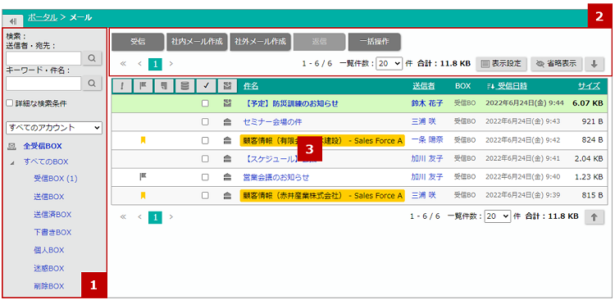Click the yellow bookmark on 赤井産業 mail
Viewport: 615px width, 300px height.
143,195
